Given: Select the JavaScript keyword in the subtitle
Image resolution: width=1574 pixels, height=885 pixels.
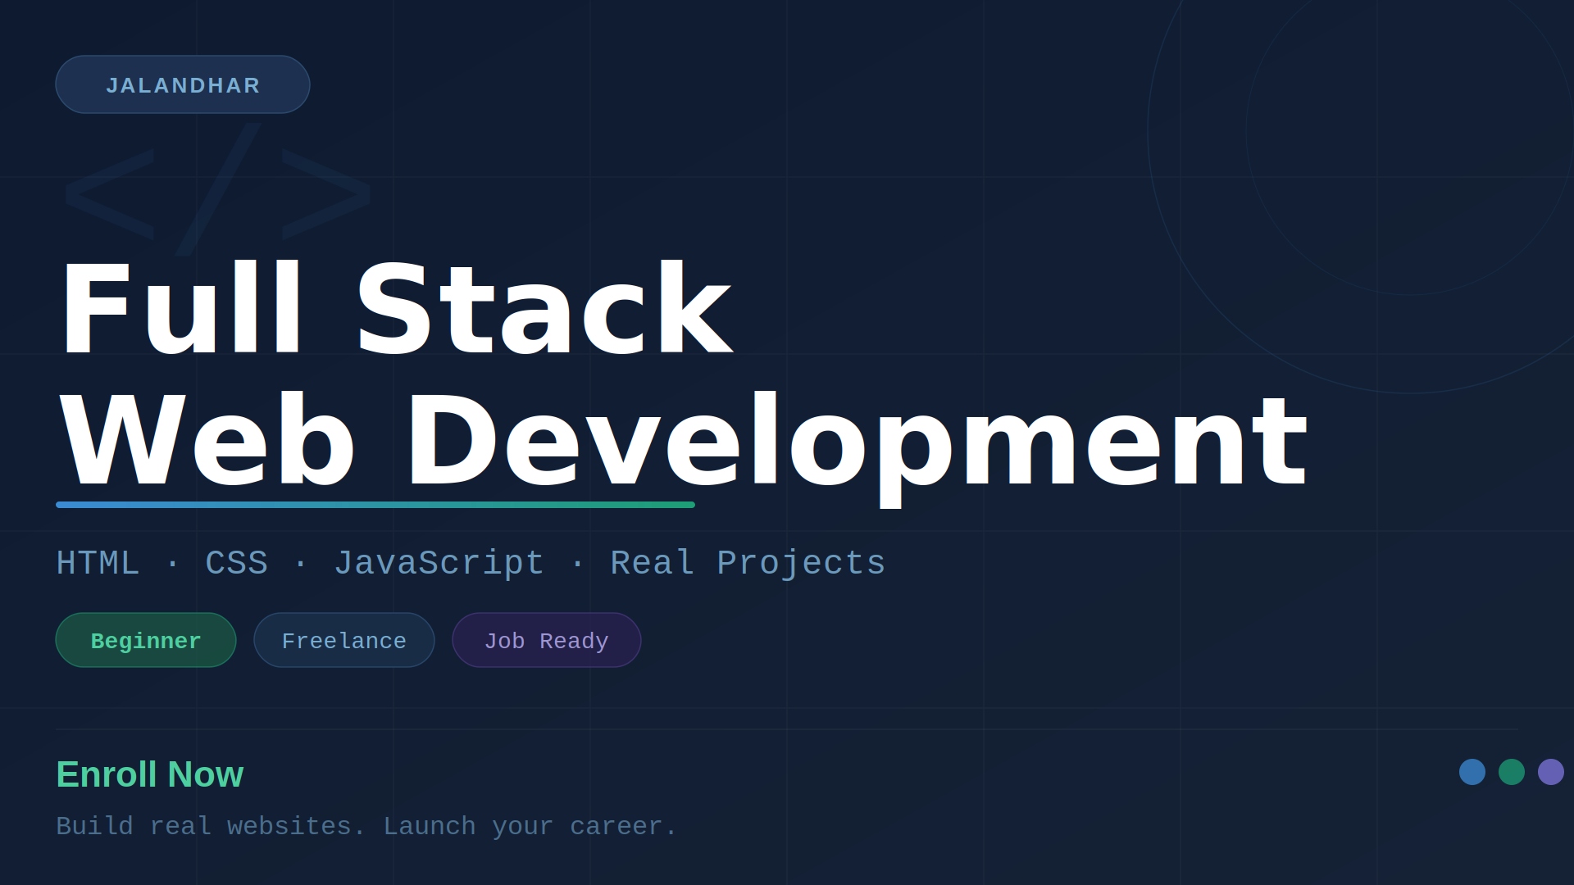Looking at the screenshot, I should (x=439, y=563).
